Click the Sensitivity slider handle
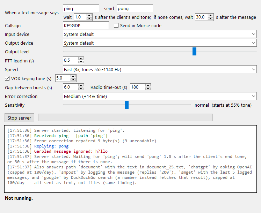Screen dimensions: 261x213 (x=126, y=105)
